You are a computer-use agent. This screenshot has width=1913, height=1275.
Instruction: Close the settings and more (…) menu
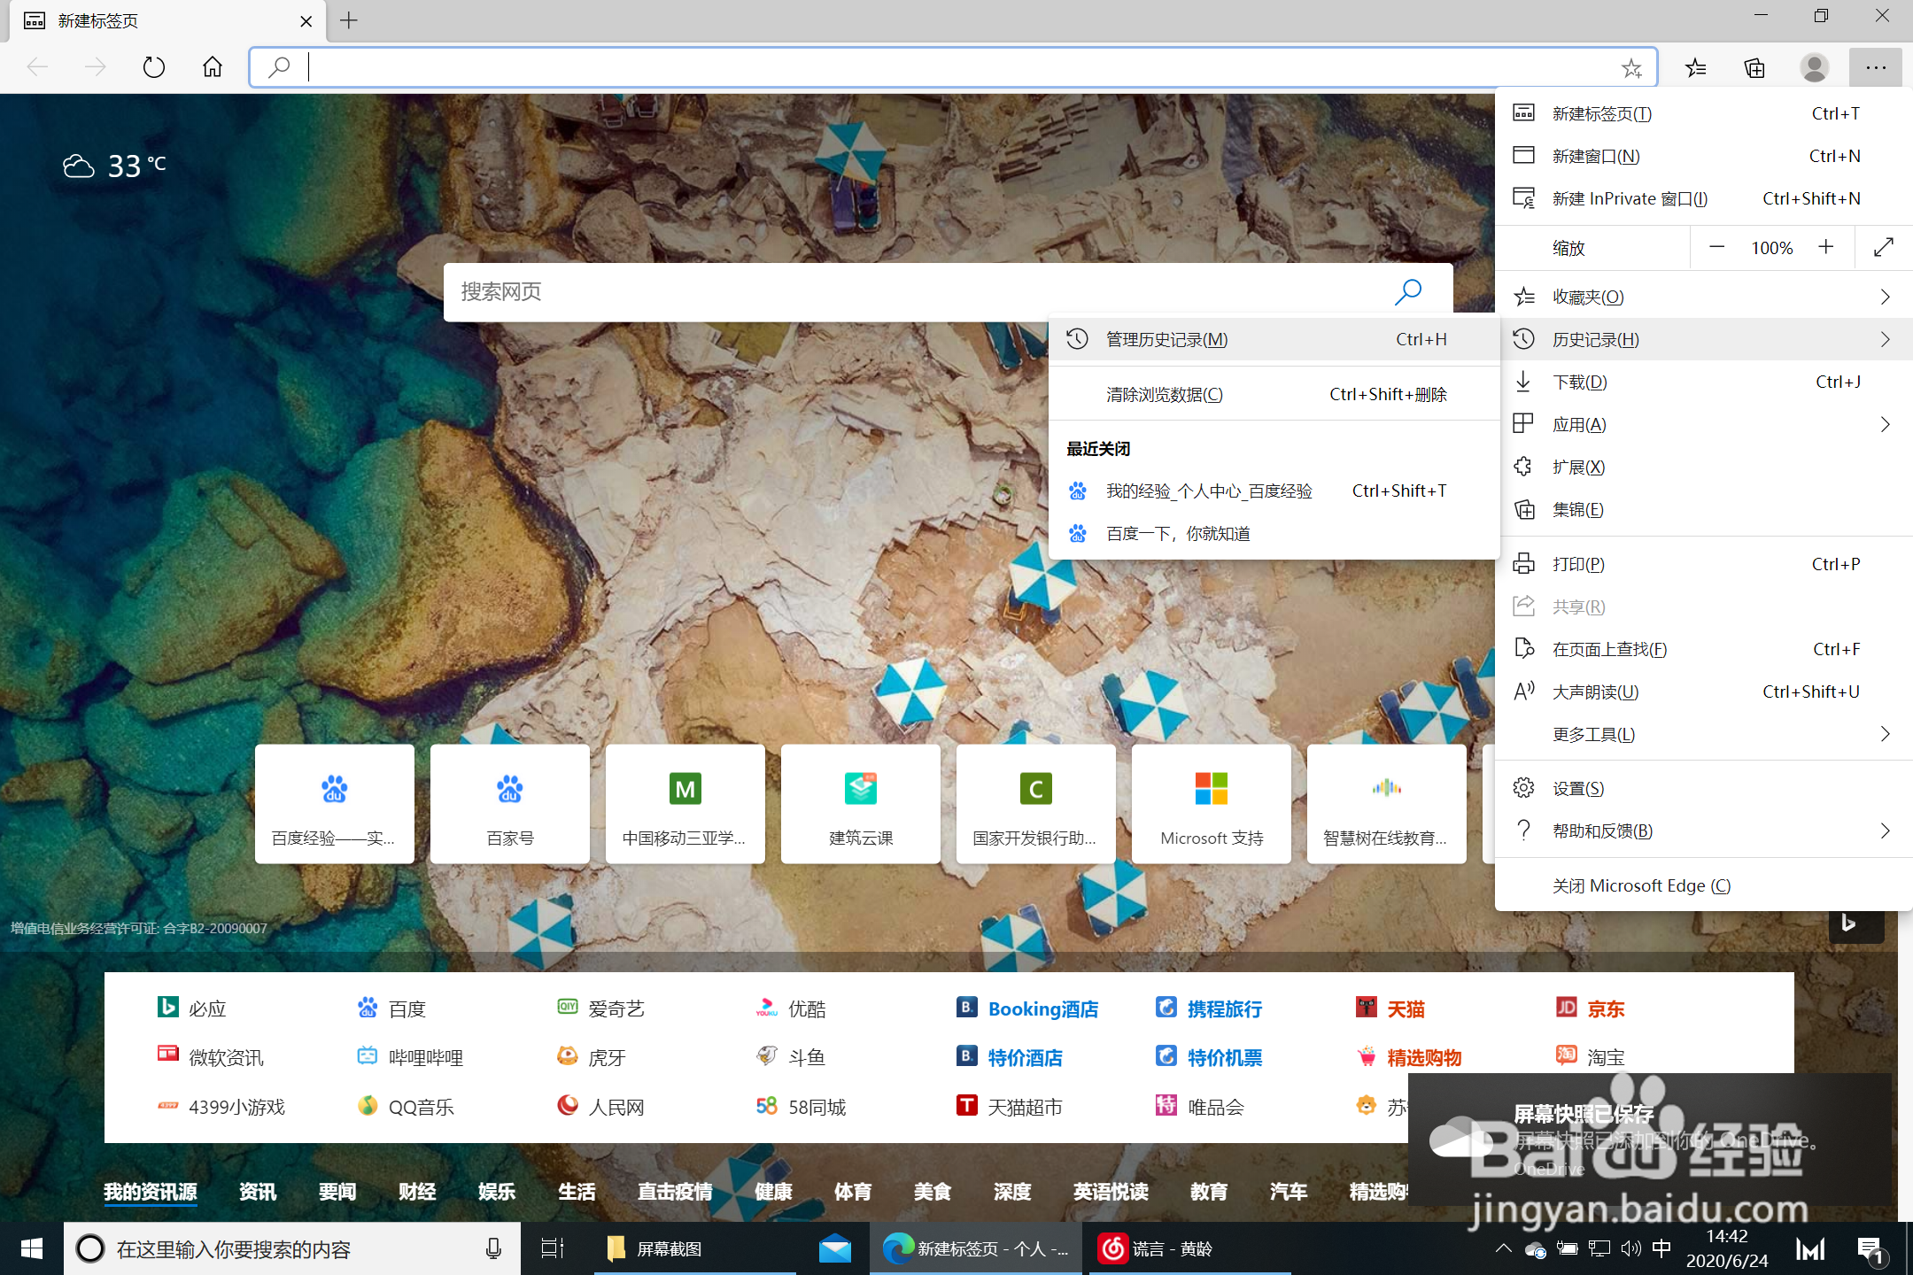[x=1876, y=68]
